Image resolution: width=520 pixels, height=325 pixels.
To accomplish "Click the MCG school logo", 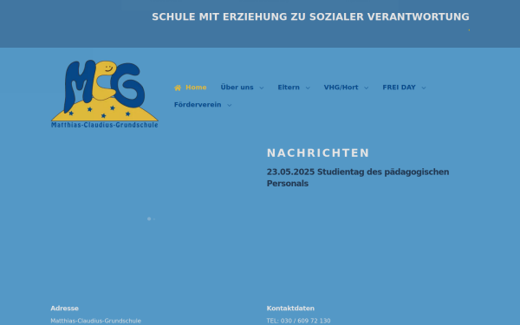I will [105, 94].
